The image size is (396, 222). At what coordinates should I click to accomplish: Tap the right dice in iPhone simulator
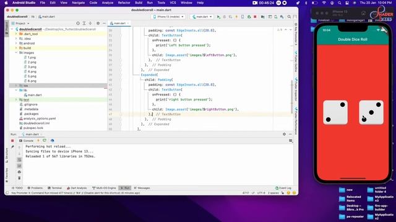click(x=371, y=112)
